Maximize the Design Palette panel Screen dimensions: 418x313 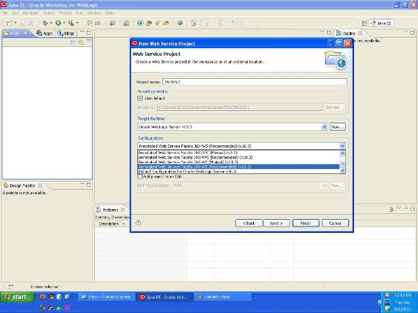coord(88,185)
